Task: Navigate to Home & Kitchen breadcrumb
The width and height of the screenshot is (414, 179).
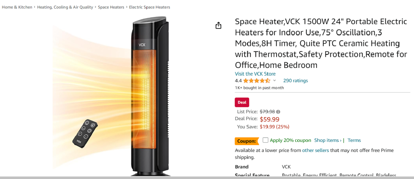Action: point(17,7)
